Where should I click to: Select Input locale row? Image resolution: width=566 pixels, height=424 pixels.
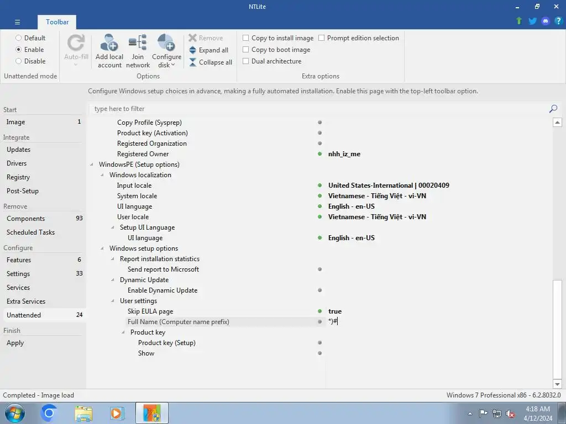tap(320, 185)
